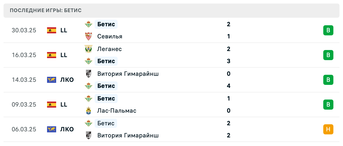Open the Бетис team name link
The image size is (343, 146).
tap(106, 24)
